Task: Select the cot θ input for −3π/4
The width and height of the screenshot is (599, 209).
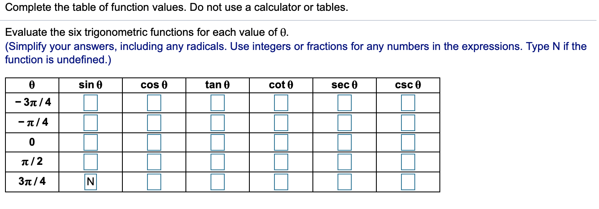Action: coord(281,103)
